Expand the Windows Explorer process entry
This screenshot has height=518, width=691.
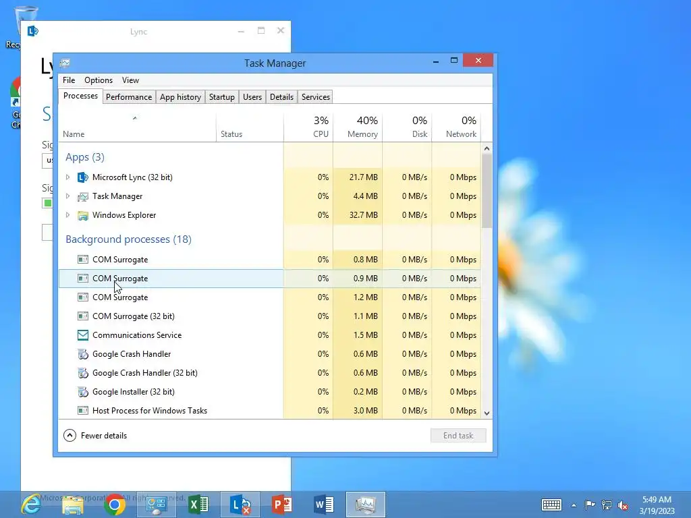point(68,215)
